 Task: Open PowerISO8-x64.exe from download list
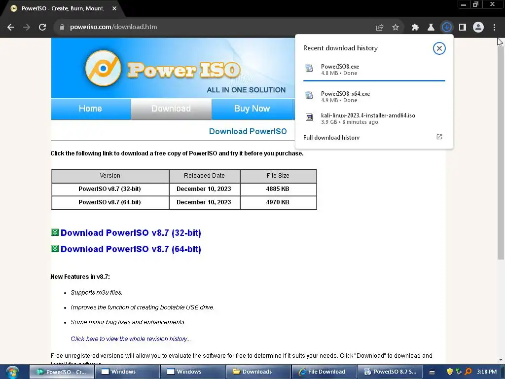coord(374,97)
